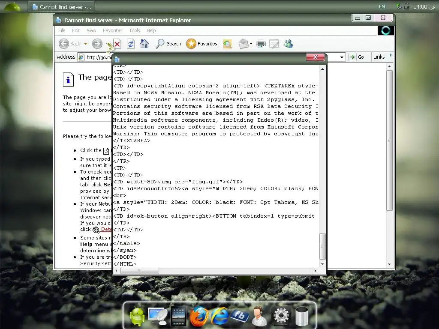Screen dimensions: 439x329
Task: Open the Favorites menu
Action: pyautogui.click(x=113, y=30)
